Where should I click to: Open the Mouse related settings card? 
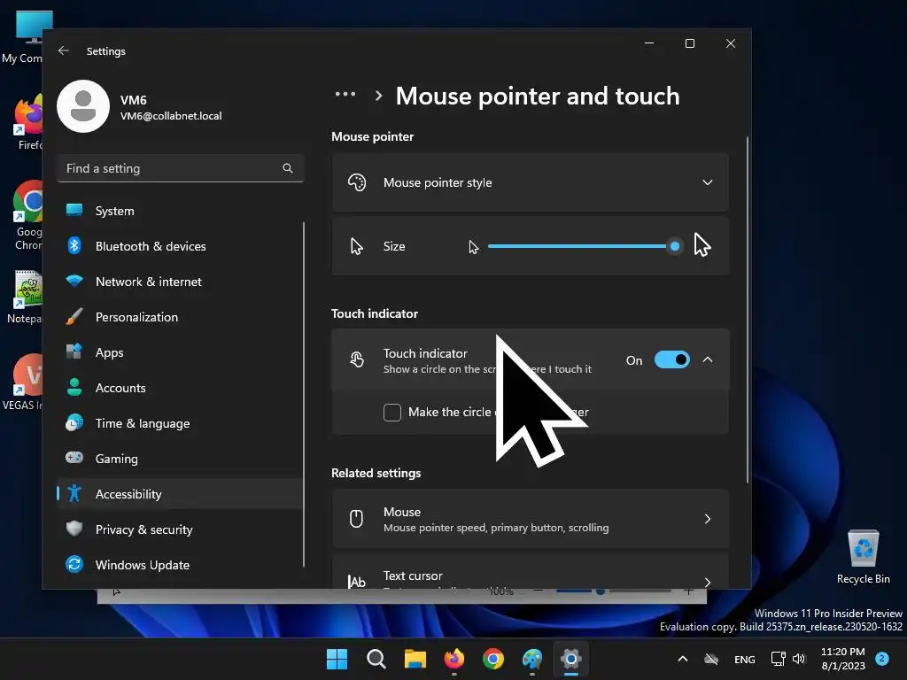[531, 519]
